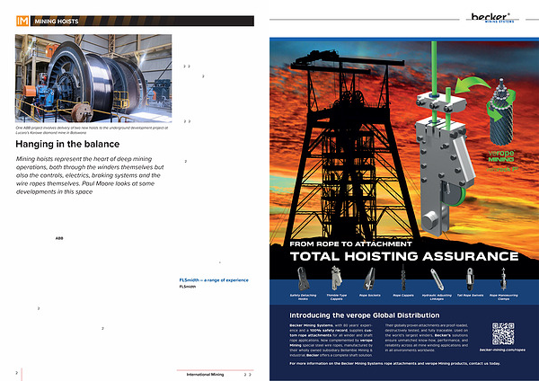Click the Rope Sockets product icon
The height and width of the screenshot is (381, 539).
pyautogui.click(x=370, y=279)
